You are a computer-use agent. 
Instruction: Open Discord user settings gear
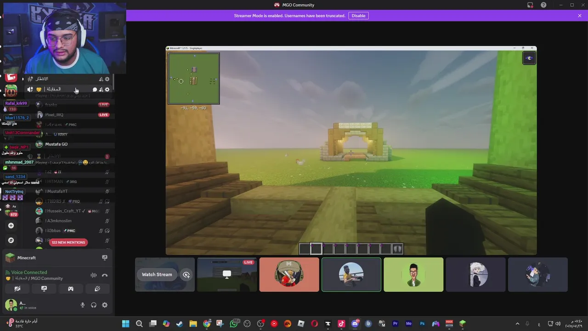105,305
